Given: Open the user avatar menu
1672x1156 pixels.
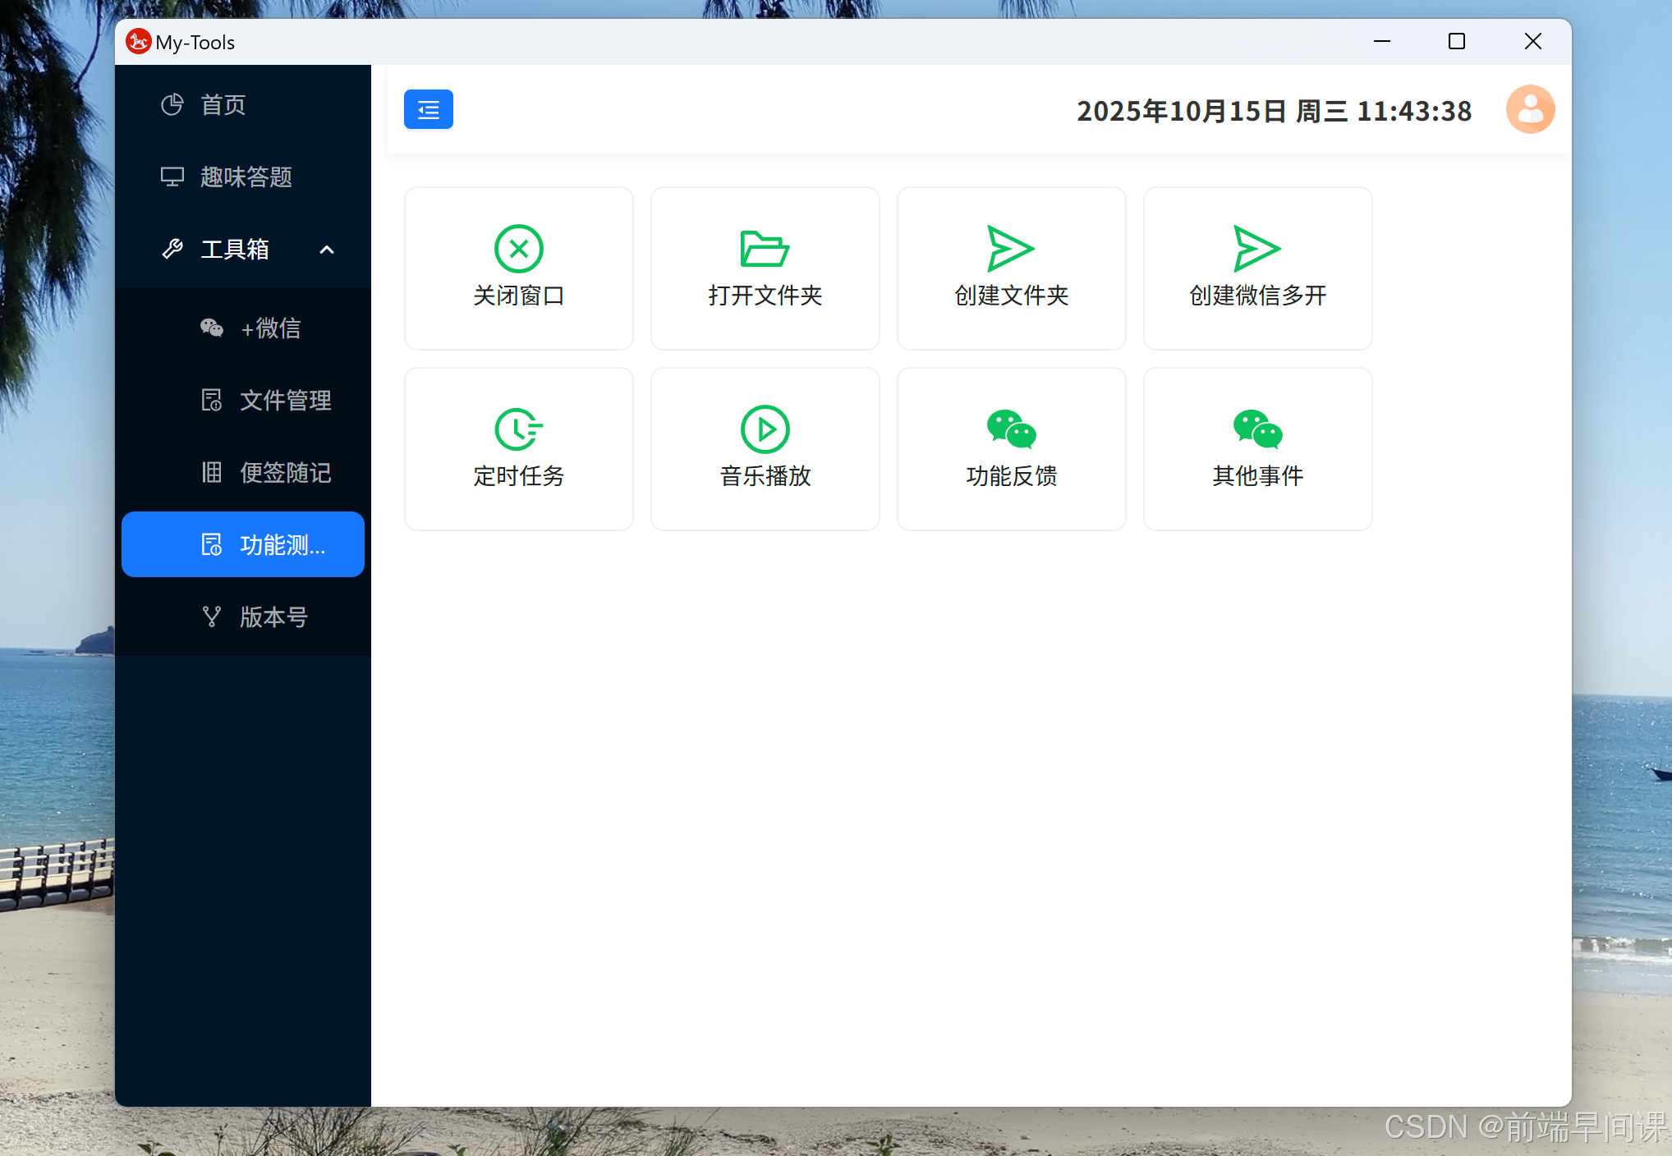Looking at the screenshot, I should tap(1531, 109).
